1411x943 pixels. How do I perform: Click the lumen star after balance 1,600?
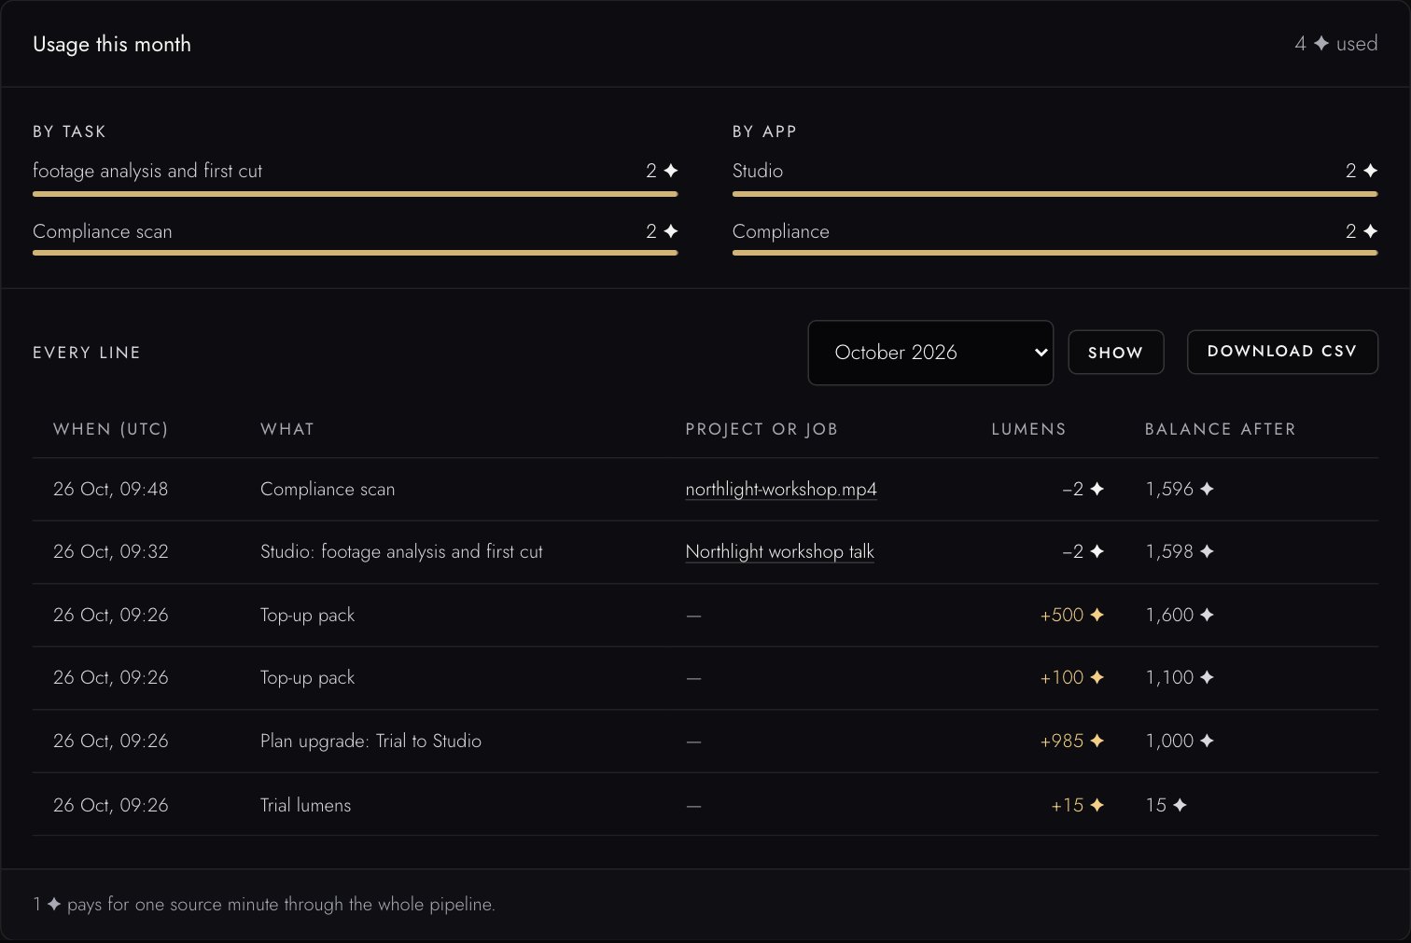click(1207, 615)
